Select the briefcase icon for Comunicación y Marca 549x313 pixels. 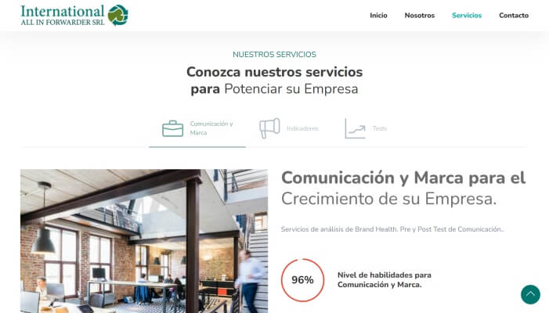(172, 128)
